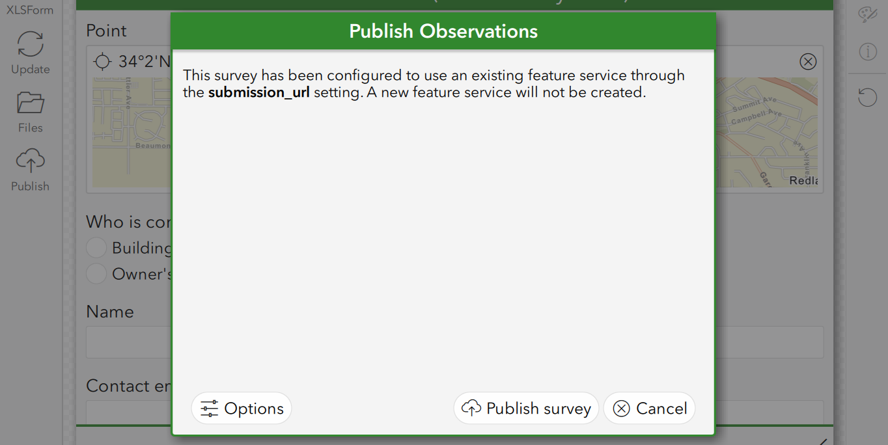Click the Publish survey button
888x445 pixels.
[526, 408]
